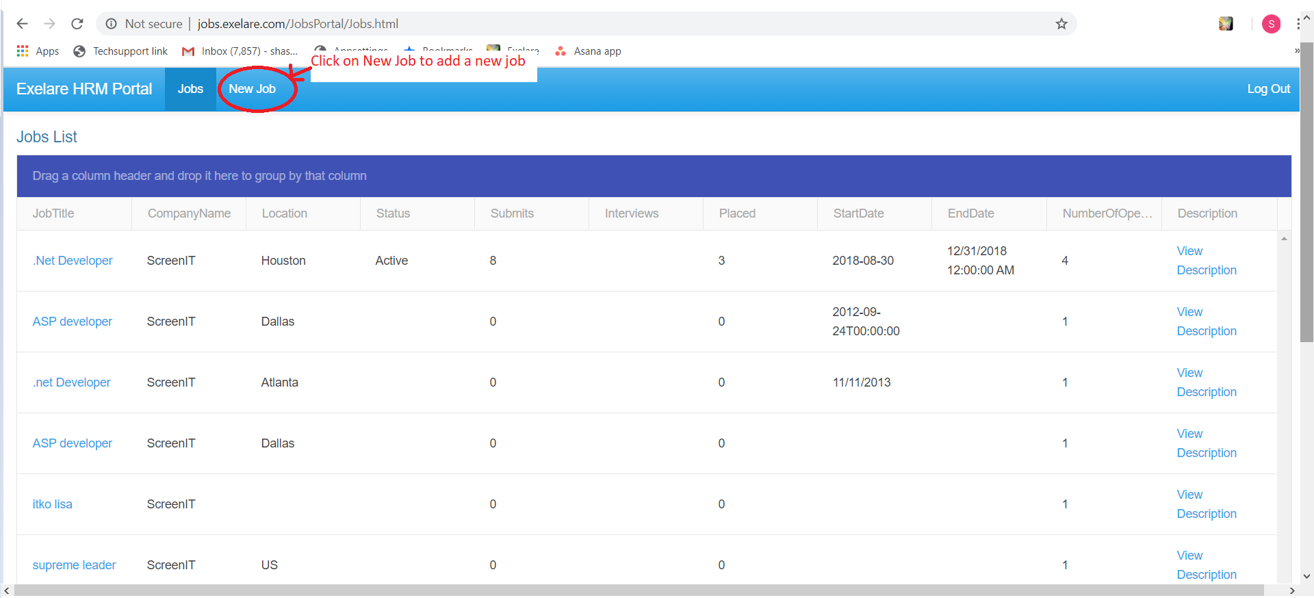
Task: Click the profile avatar with letter S
Action: click(x=1271, y=24)
